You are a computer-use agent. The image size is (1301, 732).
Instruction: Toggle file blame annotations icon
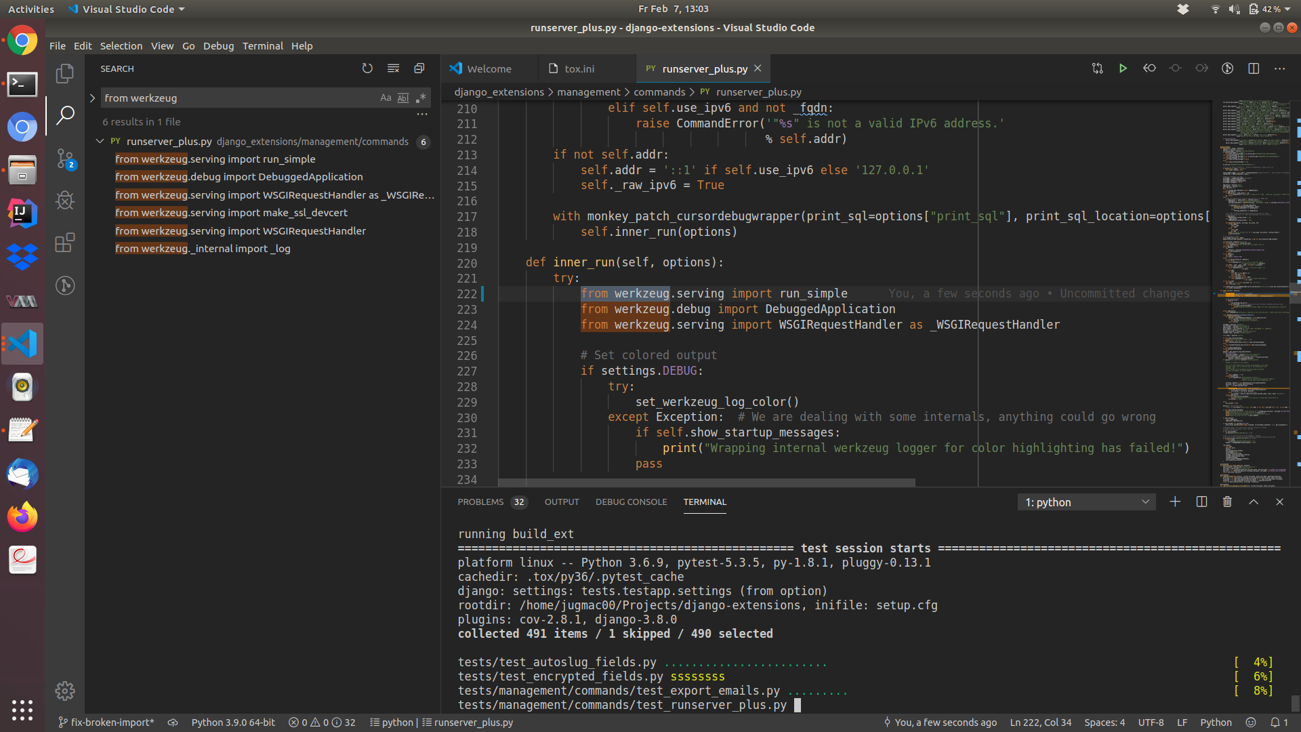[1227, 68]
